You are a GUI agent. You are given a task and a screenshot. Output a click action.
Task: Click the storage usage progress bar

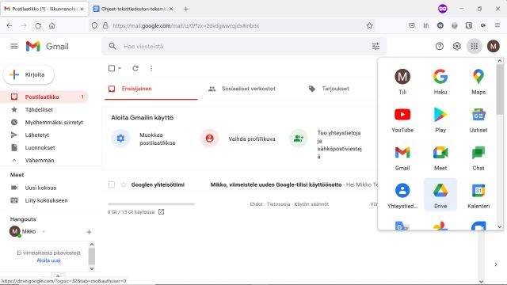pos(151,204)
